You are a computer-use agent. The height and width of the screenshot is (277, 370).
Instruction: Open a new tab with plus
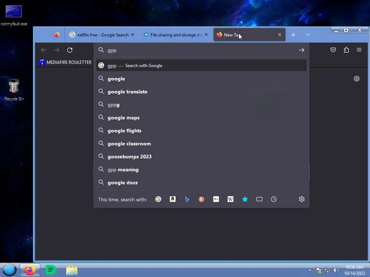[293, 35]
